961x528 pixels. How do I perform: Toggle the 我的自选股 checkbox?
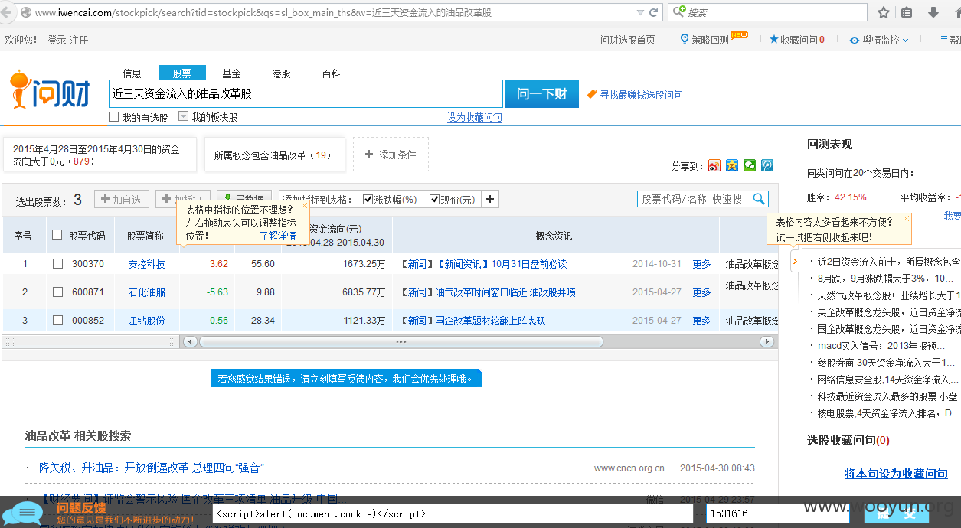tap(114, 117)
